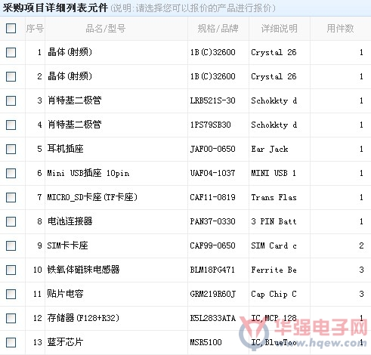
Task: Click the MSR5100 spec cell
Action: 206,342
